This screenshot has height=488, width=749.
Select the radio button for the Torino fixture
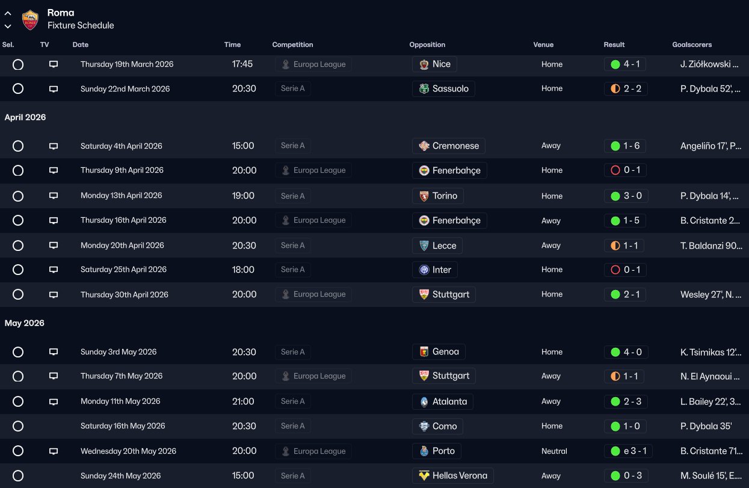point(18,196)
